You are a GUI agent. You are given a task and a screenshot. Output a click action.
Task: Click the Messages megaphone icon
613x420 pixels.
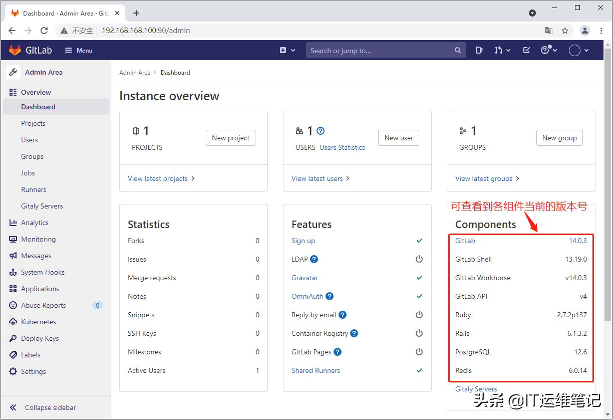tap(13, 256)
